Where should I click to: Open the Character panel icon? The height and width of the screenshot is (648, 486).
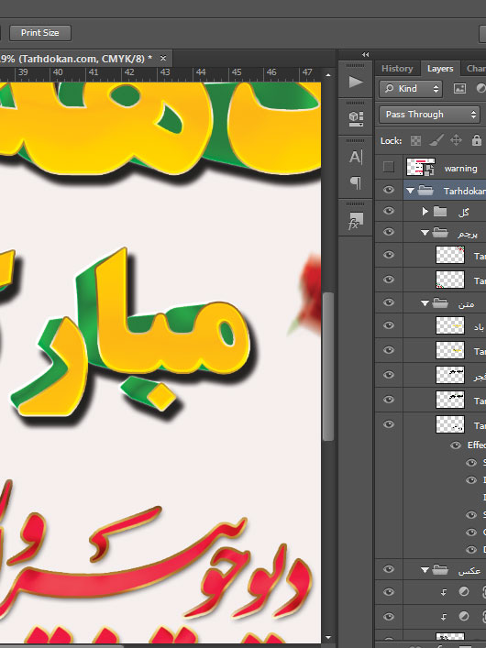(x=356, y=157)
